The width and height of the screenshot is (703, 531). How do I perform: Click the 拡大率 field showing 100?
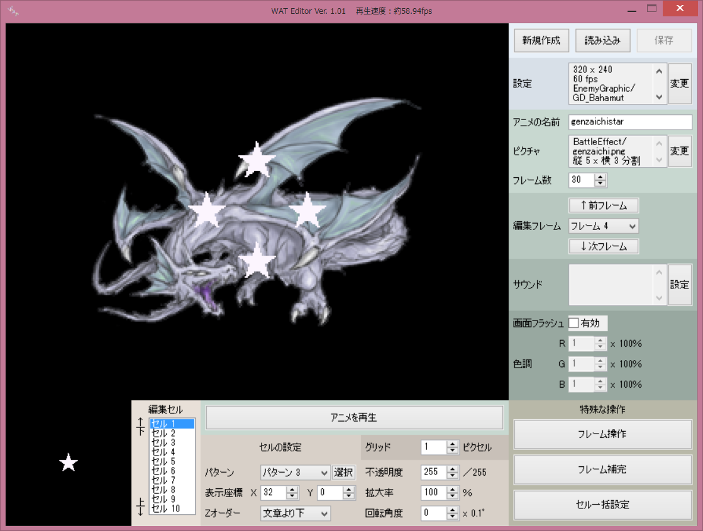click(434, 493)
